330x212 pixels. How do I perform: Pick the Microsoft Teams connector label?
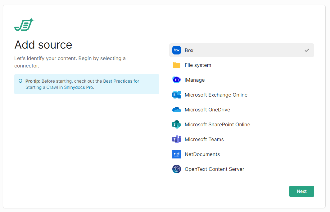[204, 139]
